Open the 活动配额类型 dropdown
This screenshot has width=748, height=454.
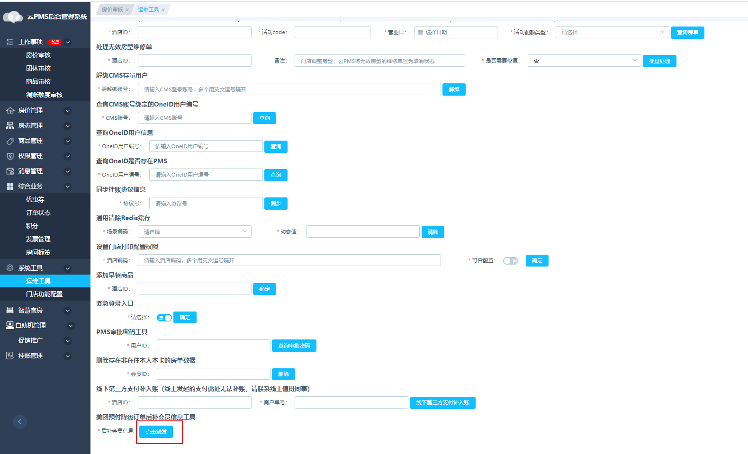612,32
